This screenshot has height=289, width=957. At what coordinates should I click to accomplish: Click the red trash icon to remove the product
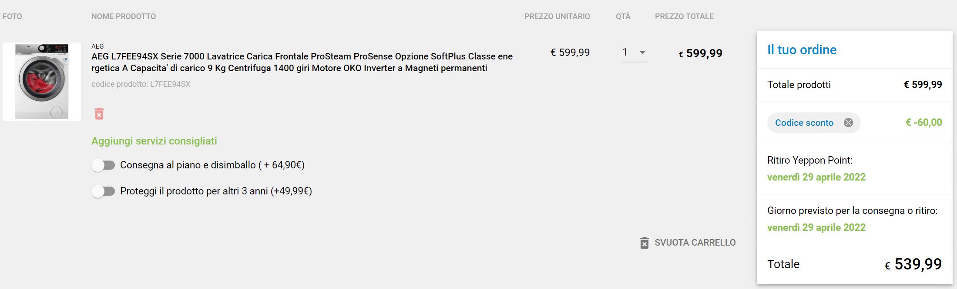[x=99, y=114]
